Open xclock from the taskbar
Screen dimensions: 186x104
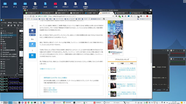click(x=107, y=103)
